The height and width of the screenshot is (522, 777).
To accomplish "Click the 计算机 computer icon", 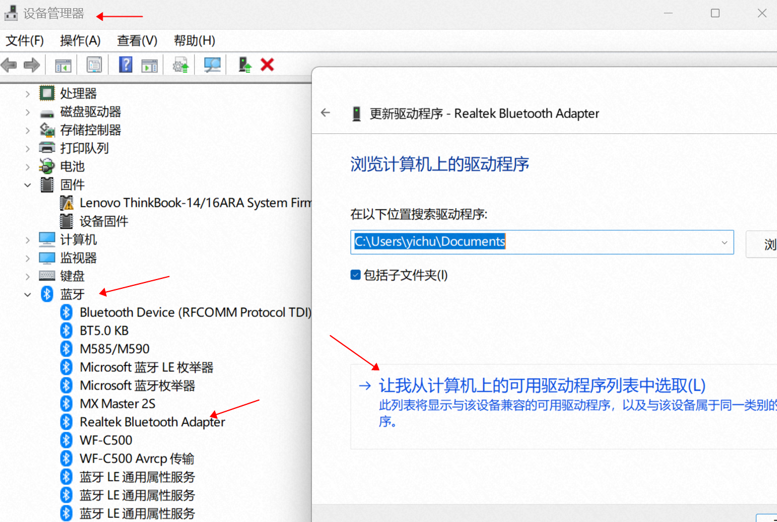I will (47, 239).
